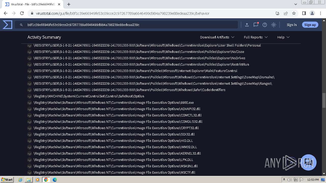Select the IMM32.DLL registry entry

pos(115,147)
